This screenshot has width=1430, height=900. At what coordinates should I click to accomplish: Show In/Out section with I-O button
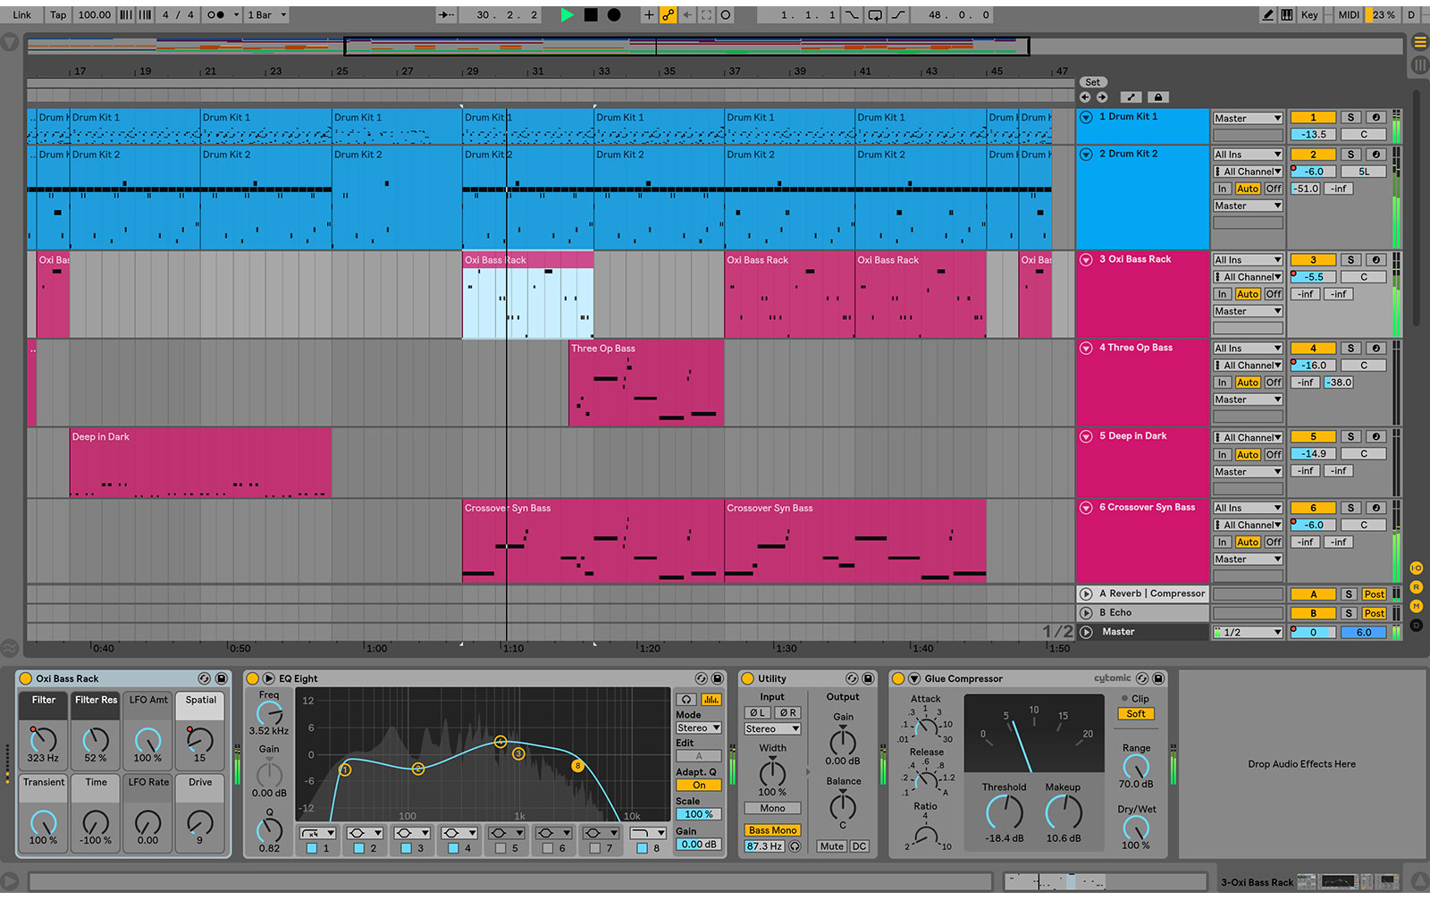1417,568
